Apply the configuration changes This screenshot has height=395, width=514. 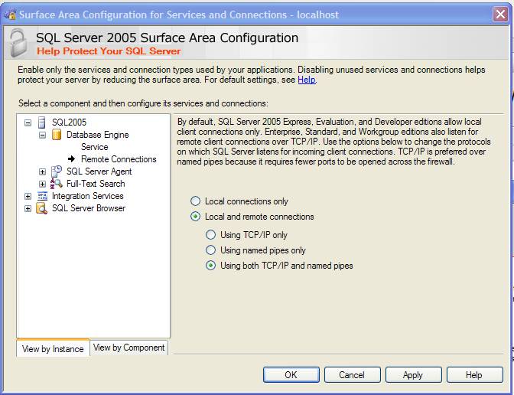click(413, 374)
